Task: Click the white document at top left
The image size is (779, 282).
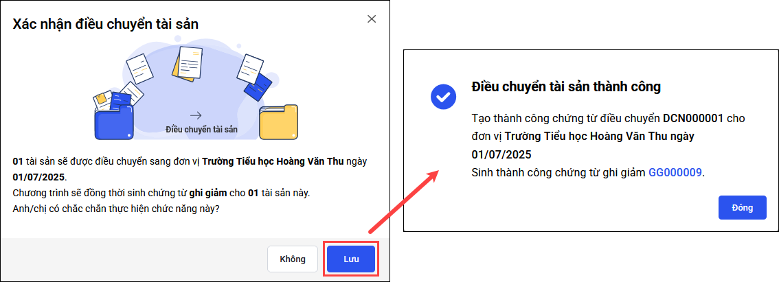Action: click(x=137, y=68)
